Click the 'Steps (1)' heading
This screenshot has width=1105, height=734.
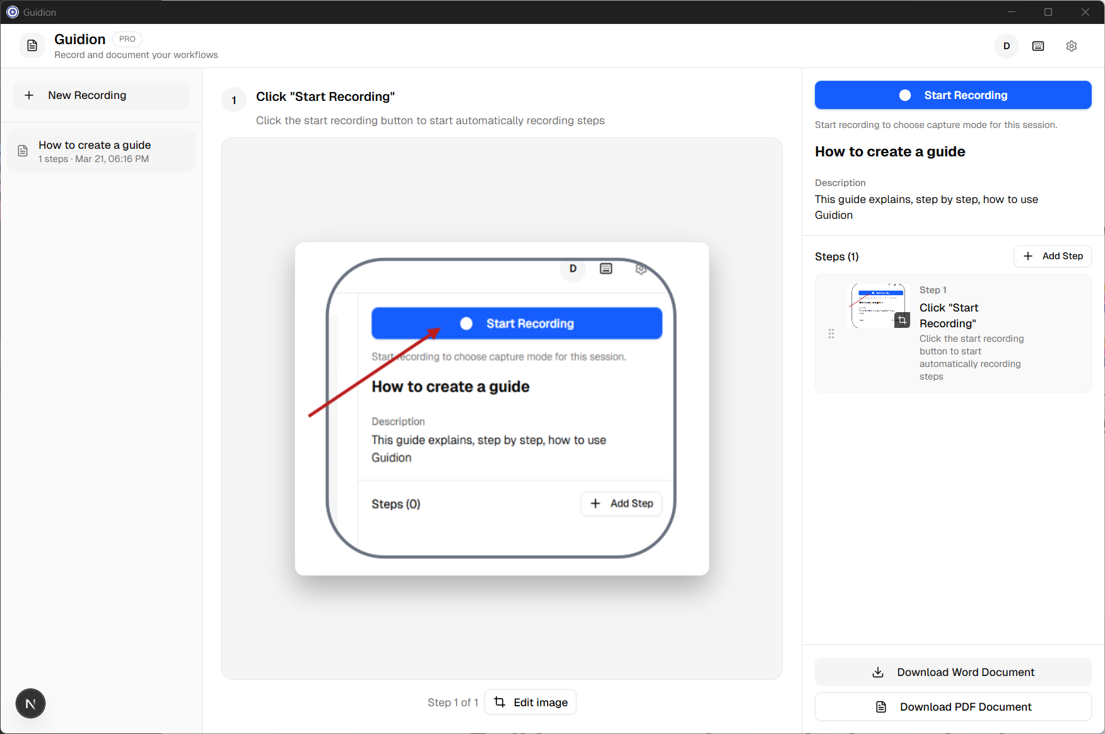[x=836, y=257]
